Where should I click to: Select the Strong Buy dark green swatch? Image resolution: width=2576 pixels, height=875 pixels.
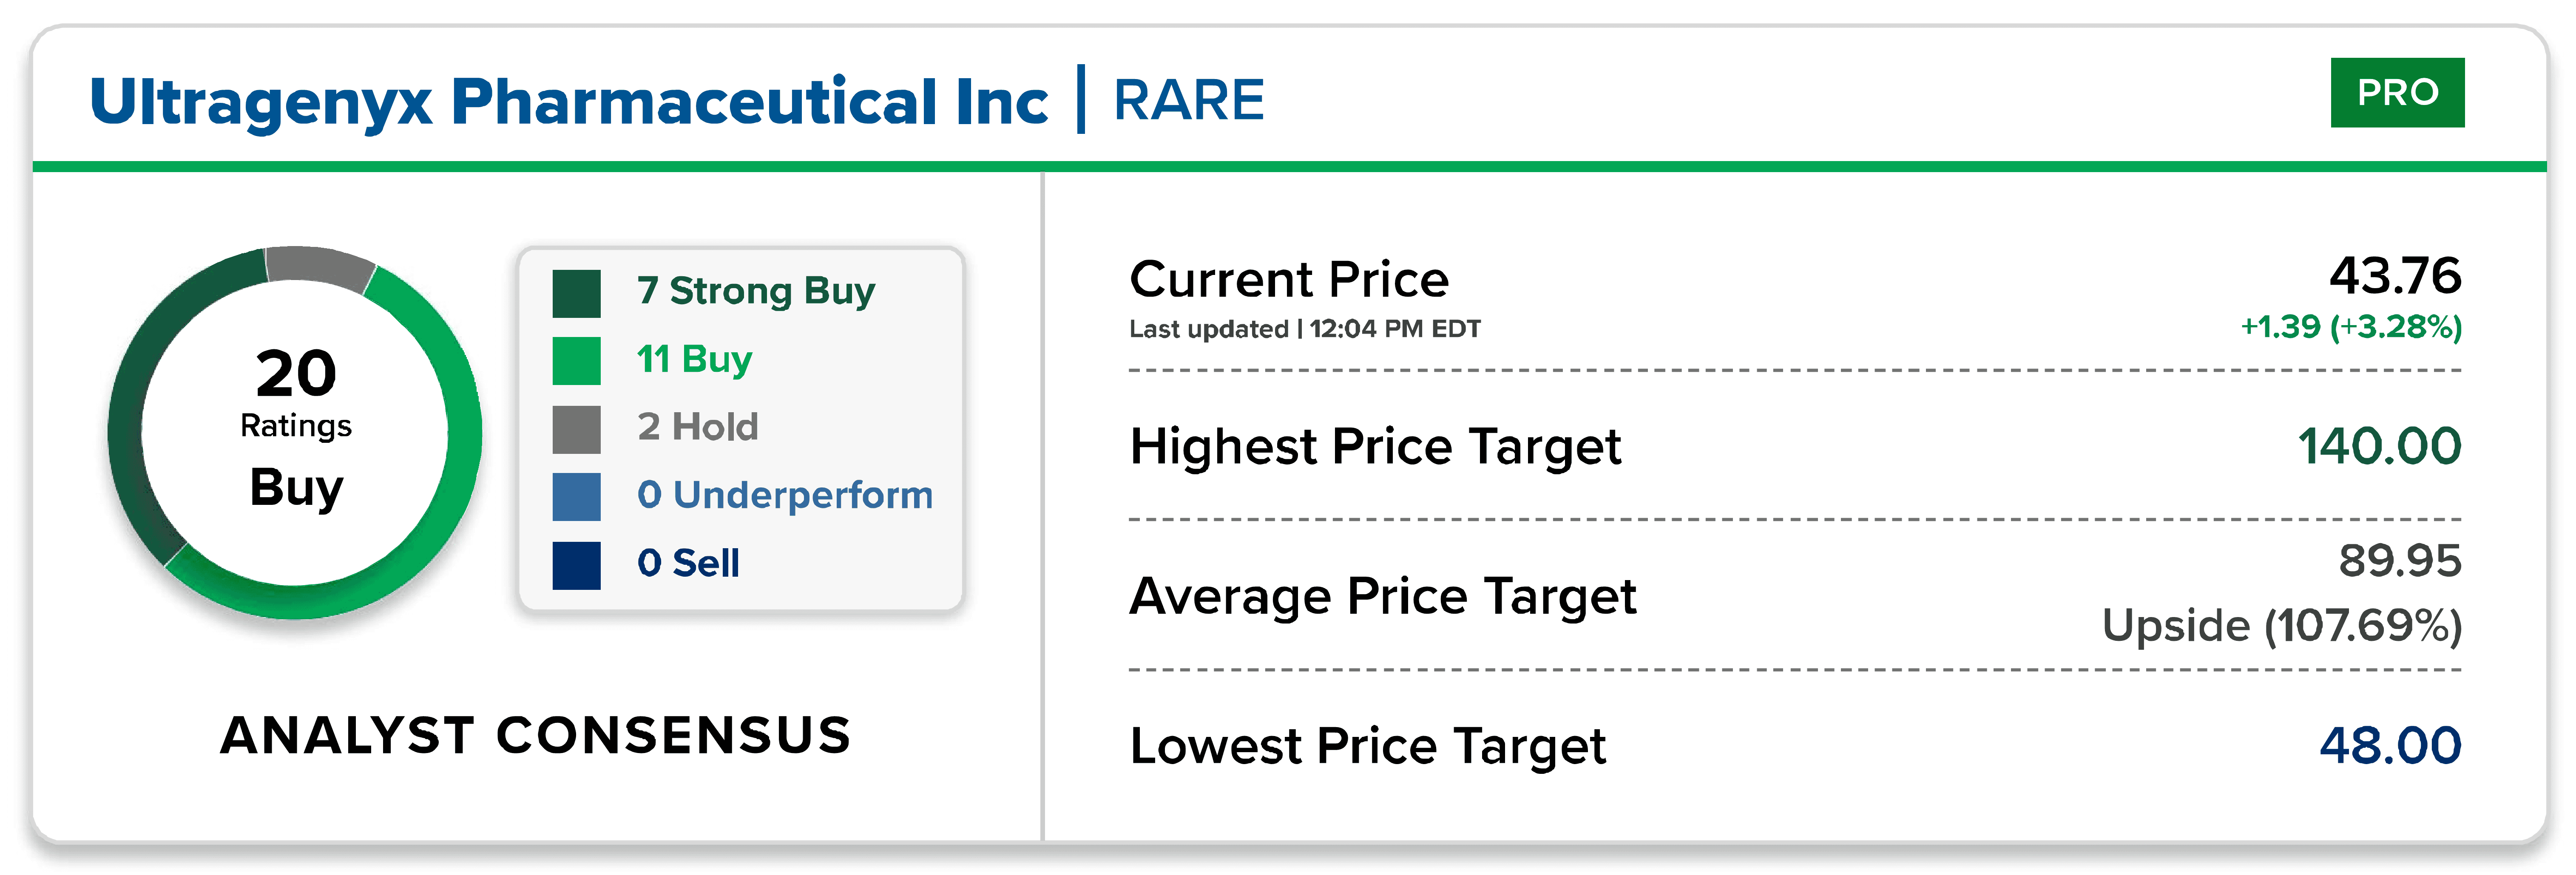click(x=576, y=293)
